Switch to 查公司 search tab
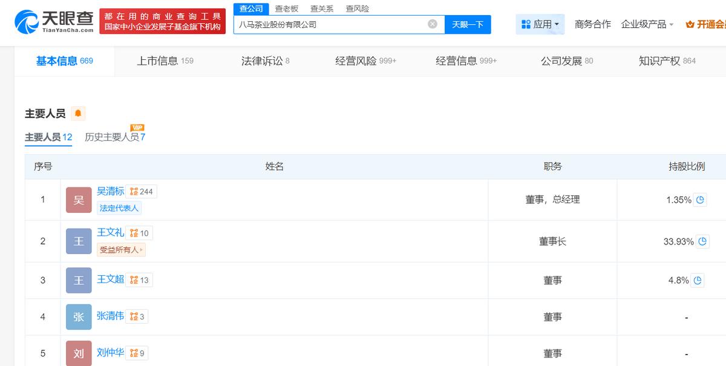This screenshot has width=726, height=366. click(x=251, y=8)
